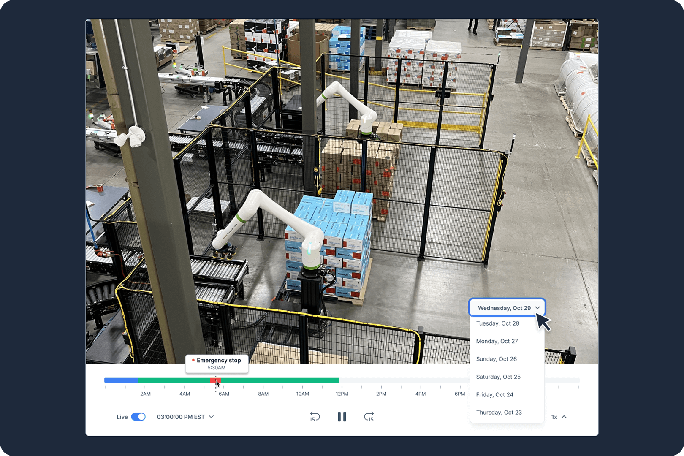Choose Sunday, Oct 26 in the date menu
684x456 pixels.
coord(497,359)
